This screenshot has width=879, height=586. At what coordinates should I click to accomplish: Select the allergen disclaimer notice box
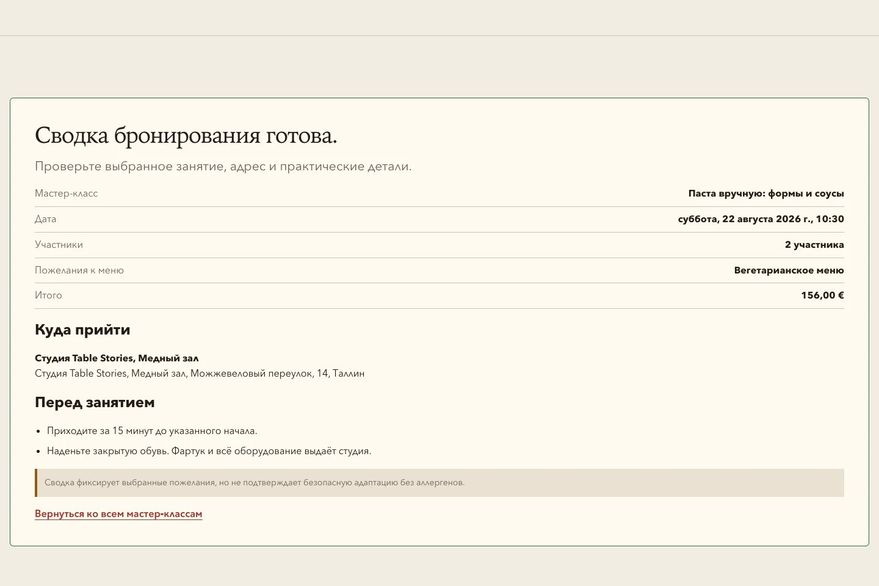pyautogui.click(x=440, y=483)
